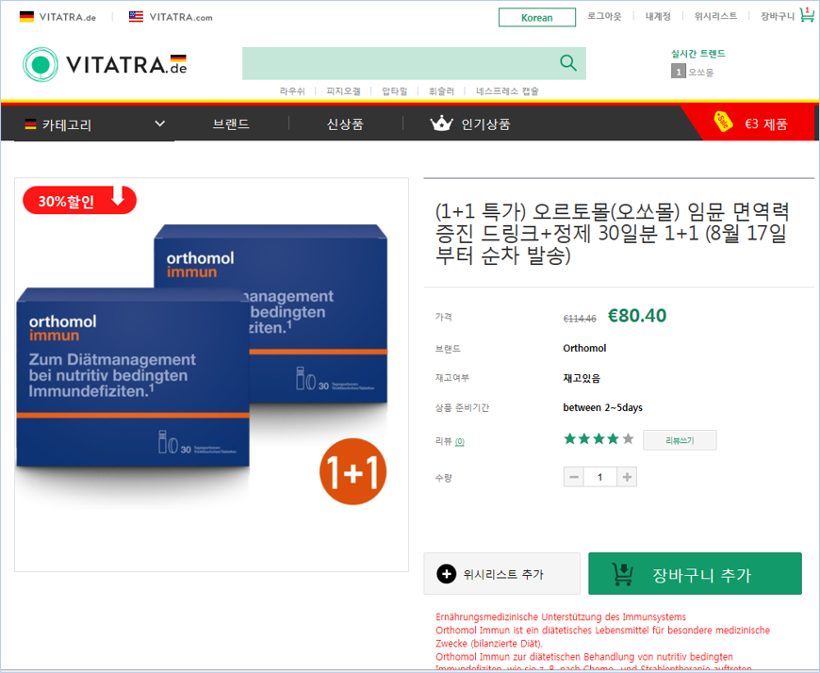Screen dimensions: 820x673
Task: Select the 라우쉬 suggested keyword
Action: tap(292, 91)
